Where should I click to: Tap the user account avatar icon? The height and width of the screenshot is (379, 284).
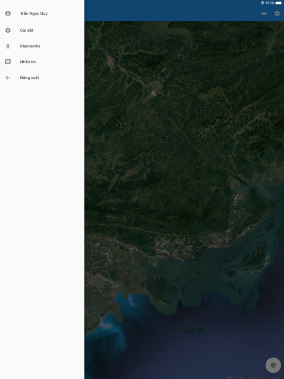(x=8, y=13)
